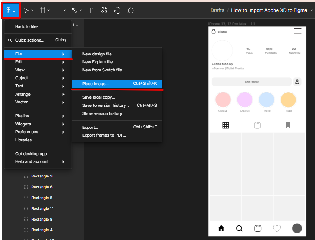Select the Move tool arrow icon
Image resolution: width=315 pixels, height=240 pixels.
tap(26, 10)
